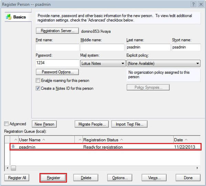This screenshot has height=186, width=206.
Task: Click scrollbar right arrow in queue
Action: (197, 168)
